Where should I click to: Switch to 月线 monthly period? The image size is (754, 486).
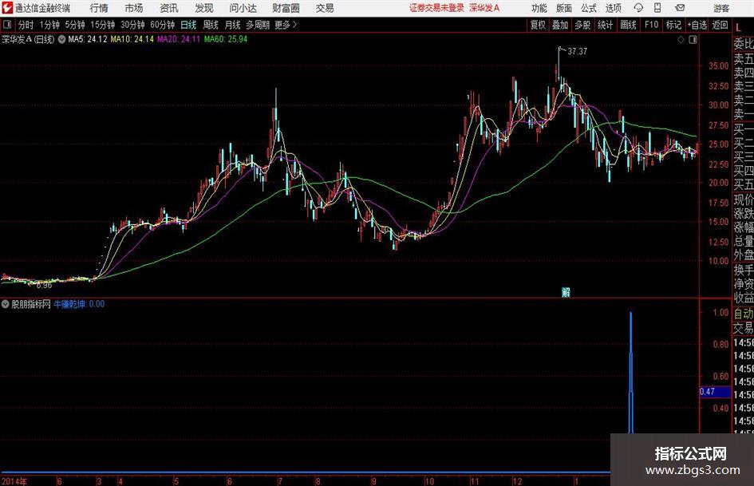[232, 25]
